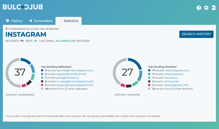Open support@mysocialgrowth.info address link
This screenshot has height=129, width=219.
tap(75, 85)
